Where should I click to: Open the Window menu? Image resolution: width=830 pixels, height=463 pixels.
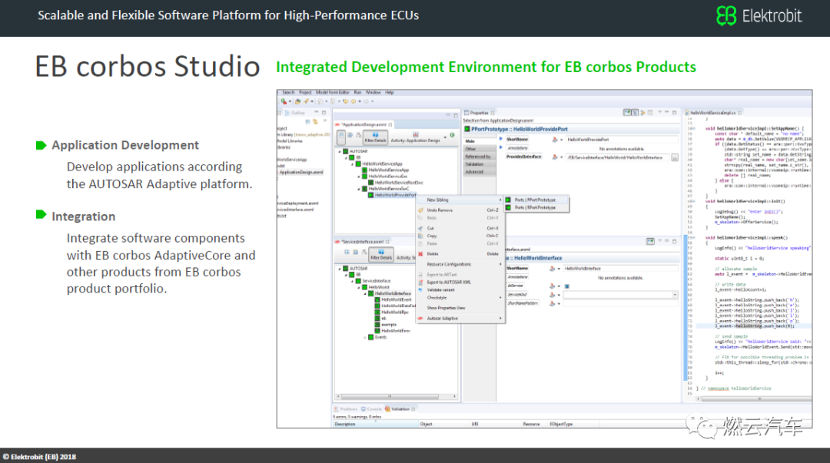pyautogui.click(x=373, y=93)
